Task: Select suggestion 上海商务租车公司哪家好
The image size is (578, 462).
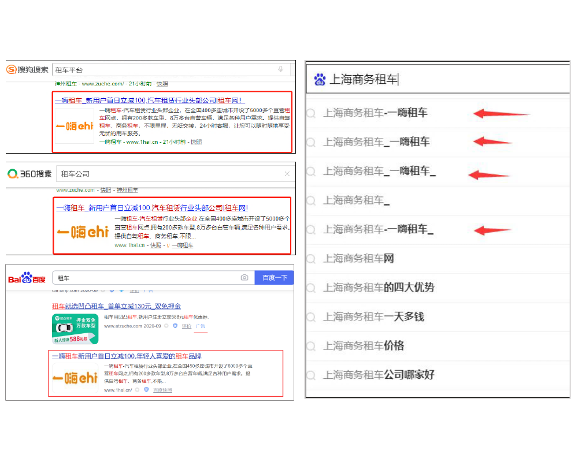Action: pos(438,375)
